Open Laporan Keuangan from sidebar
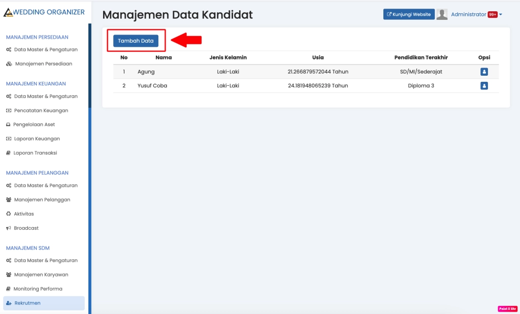The width and height of the screenshot is (520, 314). pos(37,139)
